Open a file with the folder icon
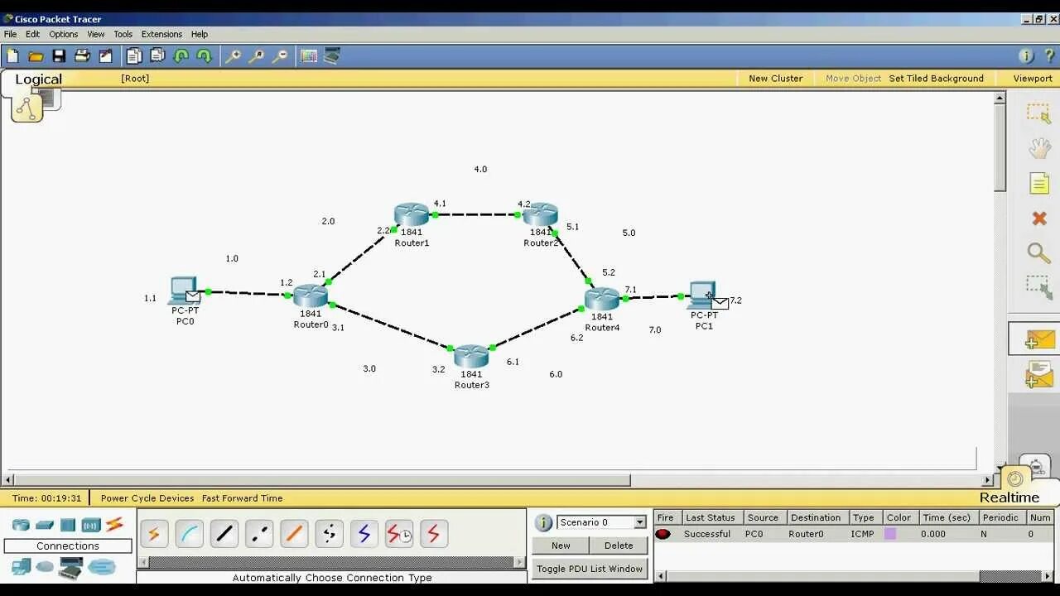 (x=36, y=56)
